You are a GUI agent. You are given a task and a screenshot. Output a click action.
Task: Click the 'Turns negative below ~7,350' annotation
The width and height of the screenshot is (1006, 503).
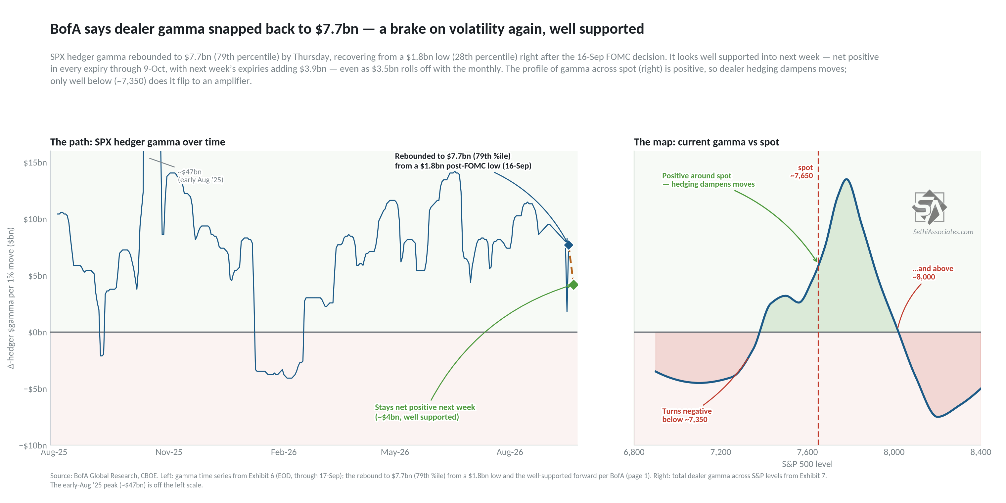[687, 415]
